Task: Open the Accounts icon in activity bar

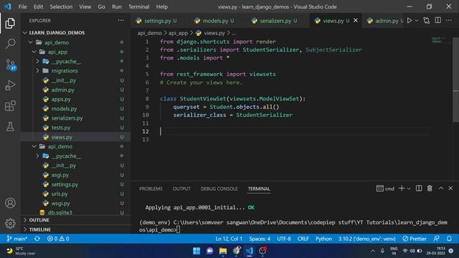Action: [x=10, y=203]
